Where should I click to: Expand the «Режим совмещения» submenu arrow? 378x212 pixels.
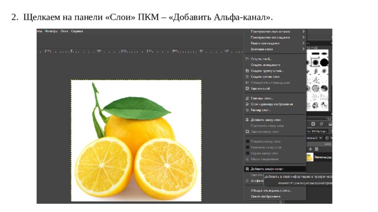pos(303,43)
